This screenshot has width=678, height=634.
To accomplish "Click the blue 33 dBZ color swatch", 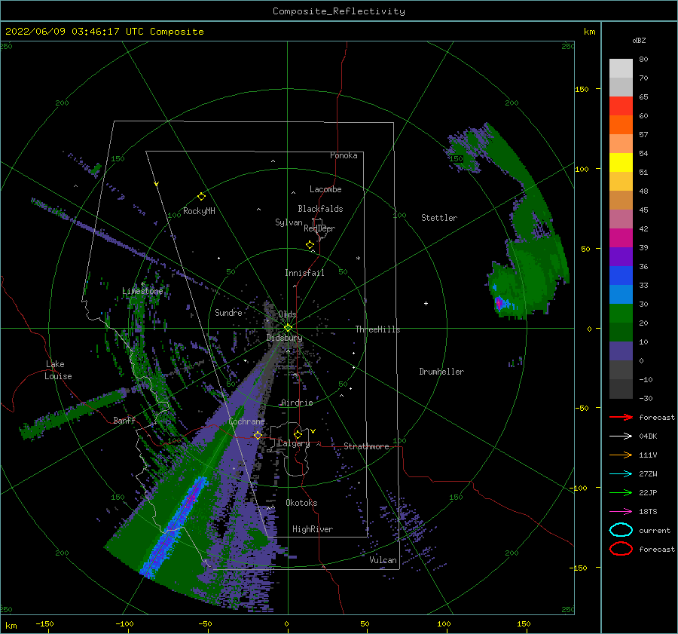I will 621,275.
